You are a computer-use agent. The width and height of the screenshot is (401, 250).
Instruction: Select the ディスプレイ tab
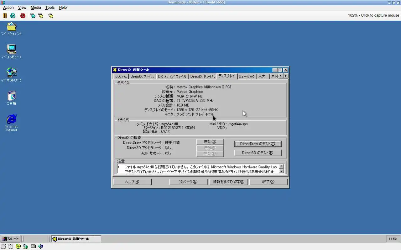point(227,76)
